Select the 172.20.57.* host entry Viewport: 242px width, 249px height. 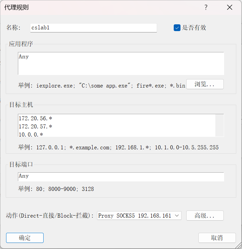coord(35,127)
